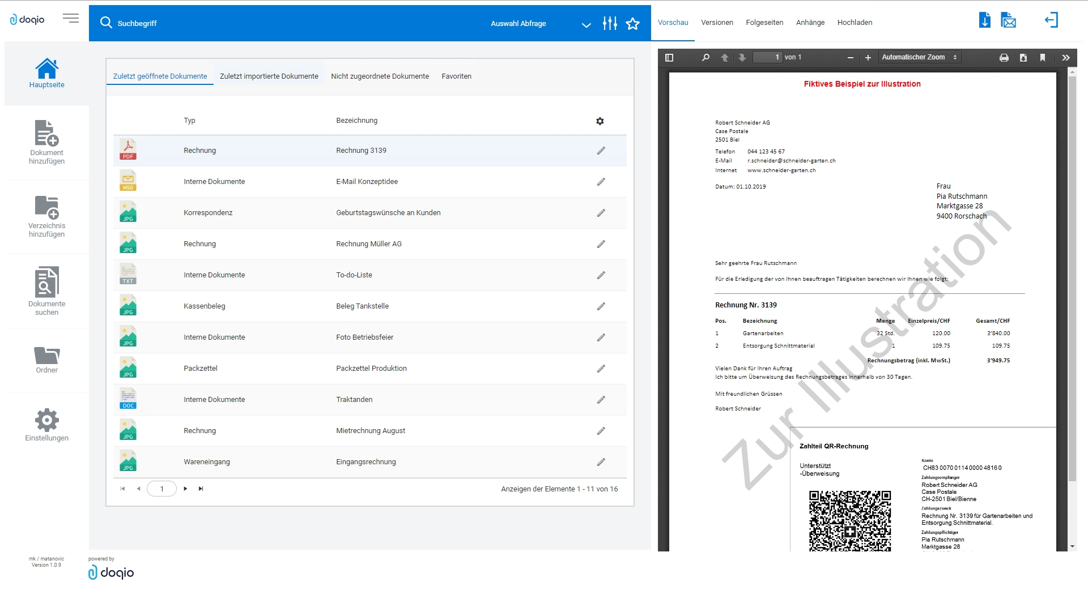Toggle the PDF viewer sidebar
The image size is (1088, 599).
(x=669, y=58)
